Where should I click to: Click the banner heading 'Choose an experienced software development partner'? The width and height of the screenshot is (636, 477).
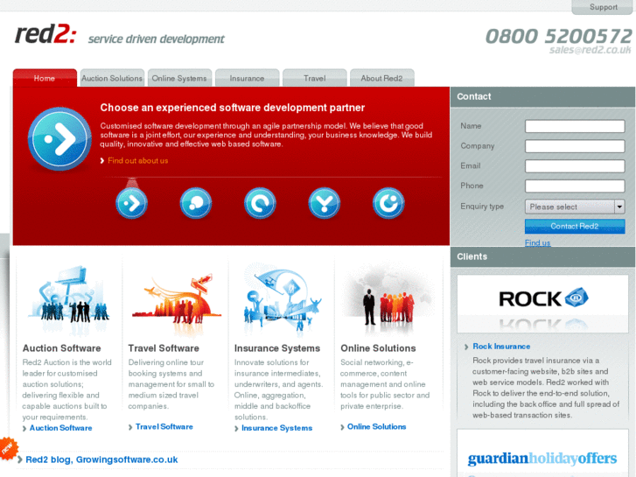pyautogui.click(x=233, y=108)
